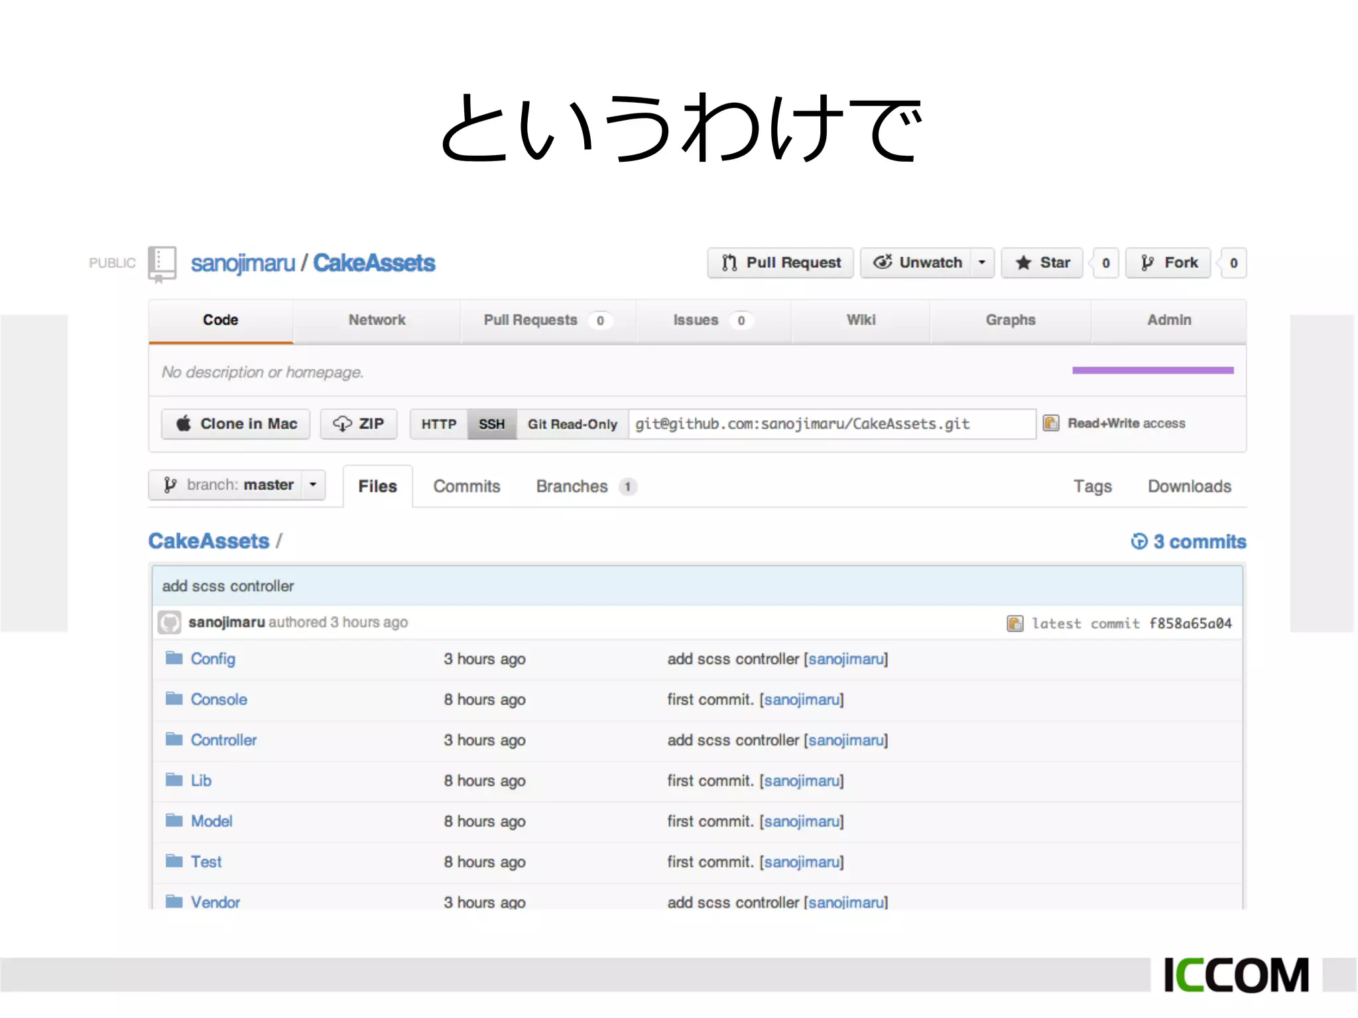Open the Issues tab

[x=713, y=320]
